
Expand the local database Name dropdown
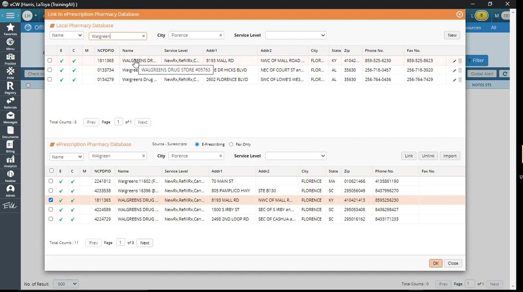(x=67, y=35)
